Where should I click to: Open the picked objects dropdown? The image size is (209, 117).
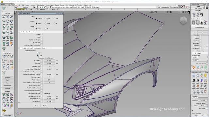[x=200, y=27]
